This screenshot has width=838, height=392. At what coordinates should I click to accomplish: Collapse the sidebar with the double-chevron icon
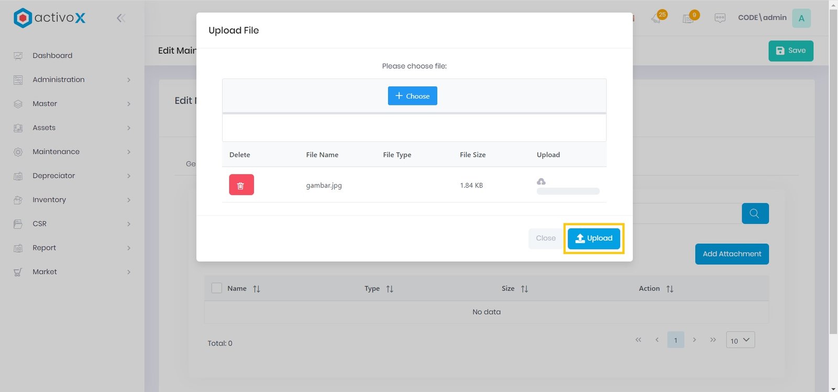[121, 18]
